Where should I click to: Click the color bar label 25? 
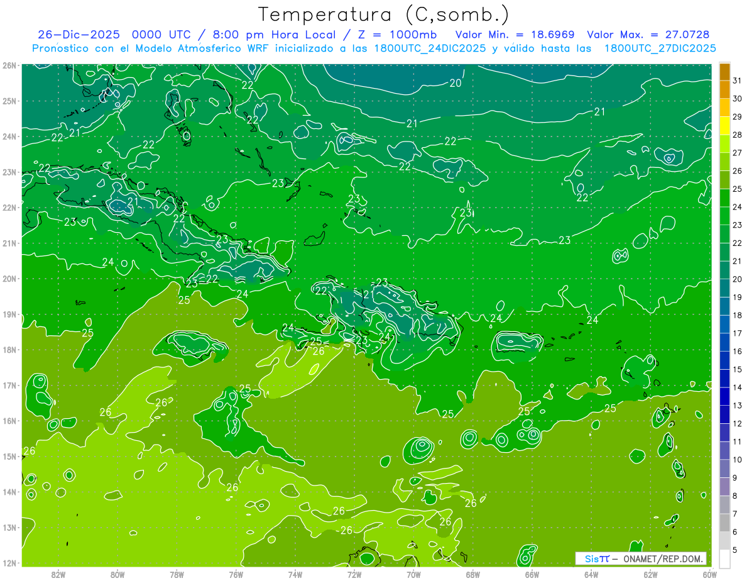click(737, 189)
